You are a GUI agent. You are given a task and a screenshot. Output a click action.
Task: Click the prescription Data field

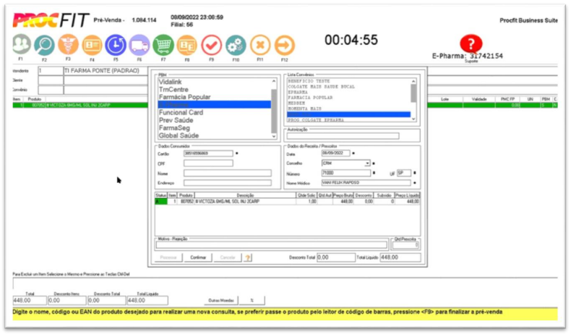(336, 153)
